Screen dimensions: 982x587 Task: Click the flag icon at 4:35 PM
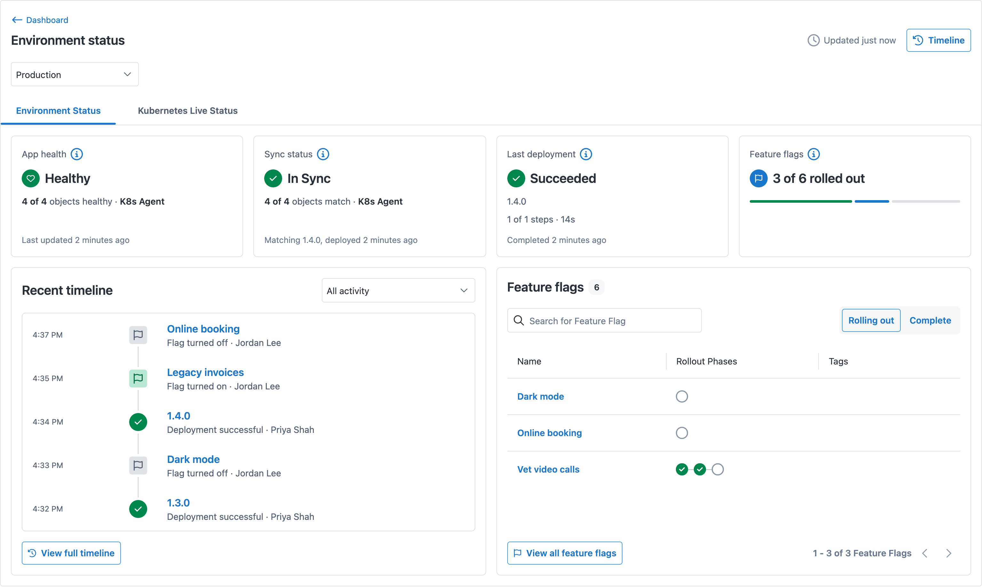[138, 379]
